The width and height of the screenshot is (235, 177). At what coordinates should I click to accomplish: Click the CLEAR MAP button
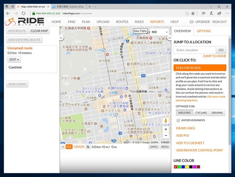(39, 31)
